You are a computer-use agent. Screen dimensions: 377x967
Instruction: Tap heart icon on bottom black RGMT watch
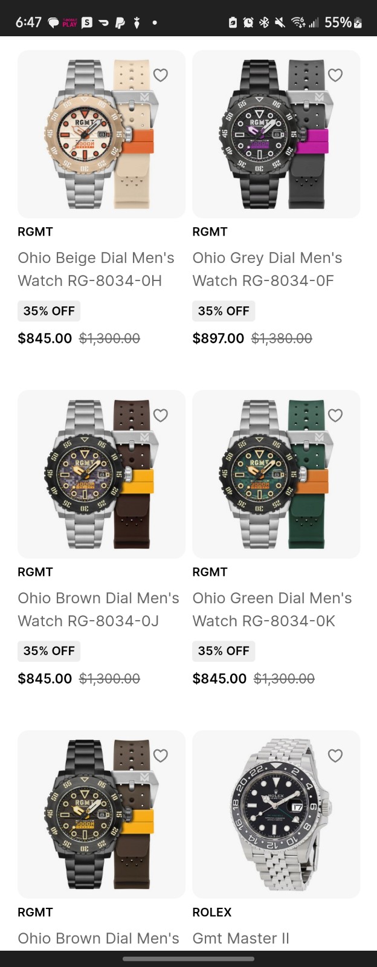pos(161,755)
